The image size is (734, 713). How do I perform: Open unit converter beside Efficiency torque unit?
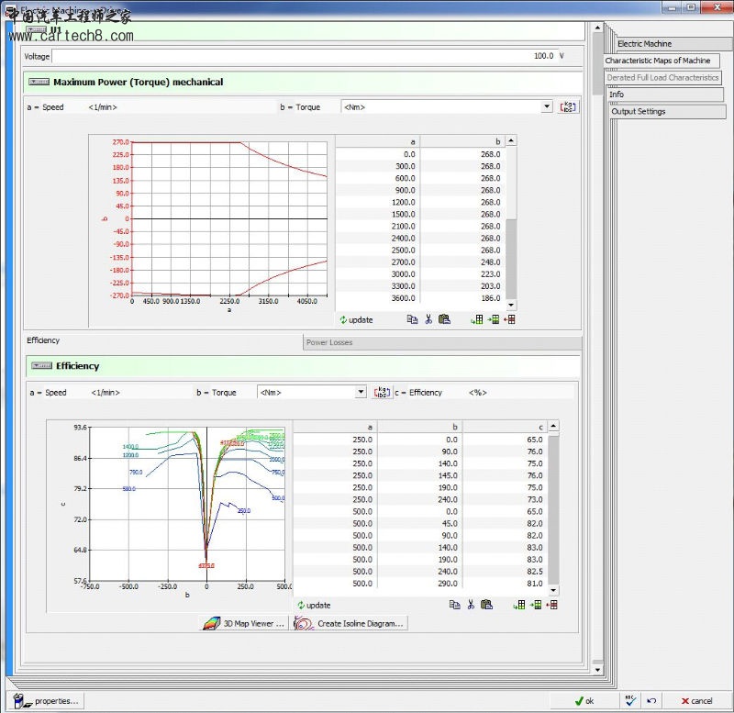click(382, 392)
